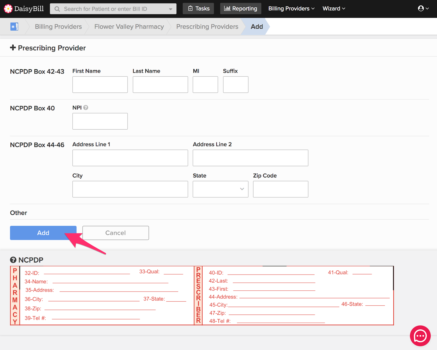Expand the search bar dropdown arrow
Screen dimensions: 437x350
tap(171, 9)
